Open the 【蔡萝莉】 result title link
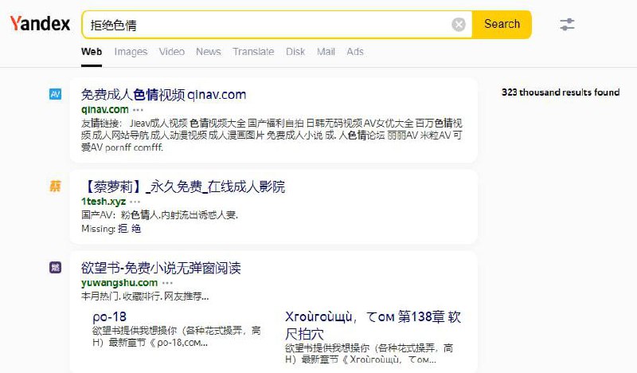 pos(183,186)
